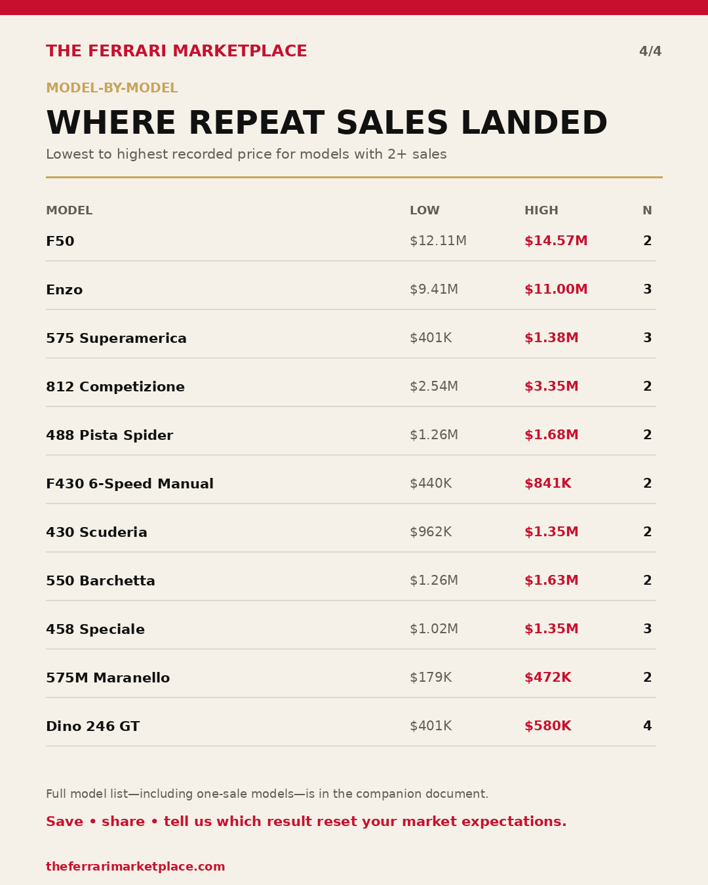This screenshot has width=708, height=885.
Task: Select the F50 model row
Action: click(x=351, y=241)
